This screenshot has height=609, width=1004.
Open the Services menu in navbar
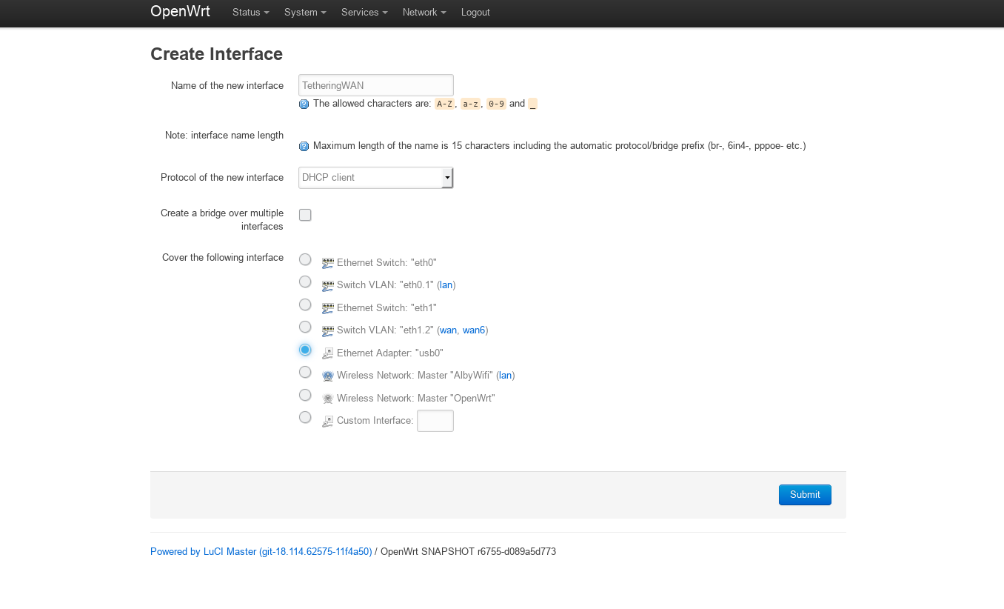[364, 13]
